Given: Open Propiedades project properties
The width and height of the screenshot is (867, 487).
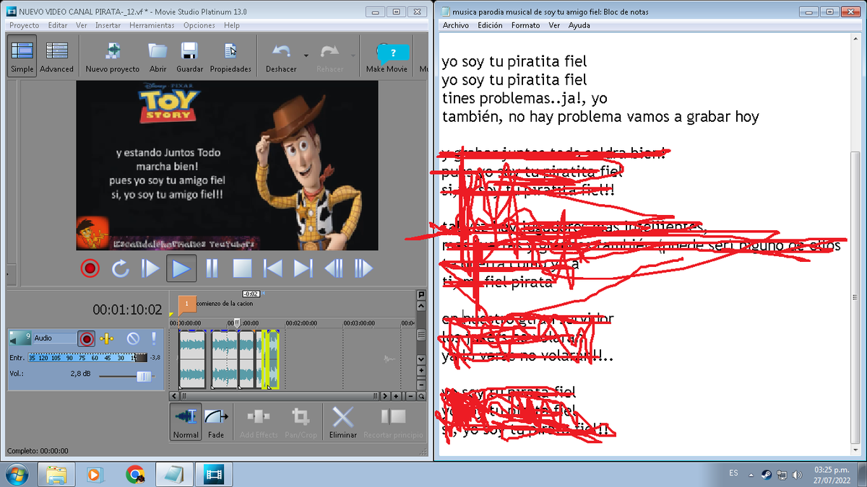Looking at the screenshot, I should [x=230, y=56].
